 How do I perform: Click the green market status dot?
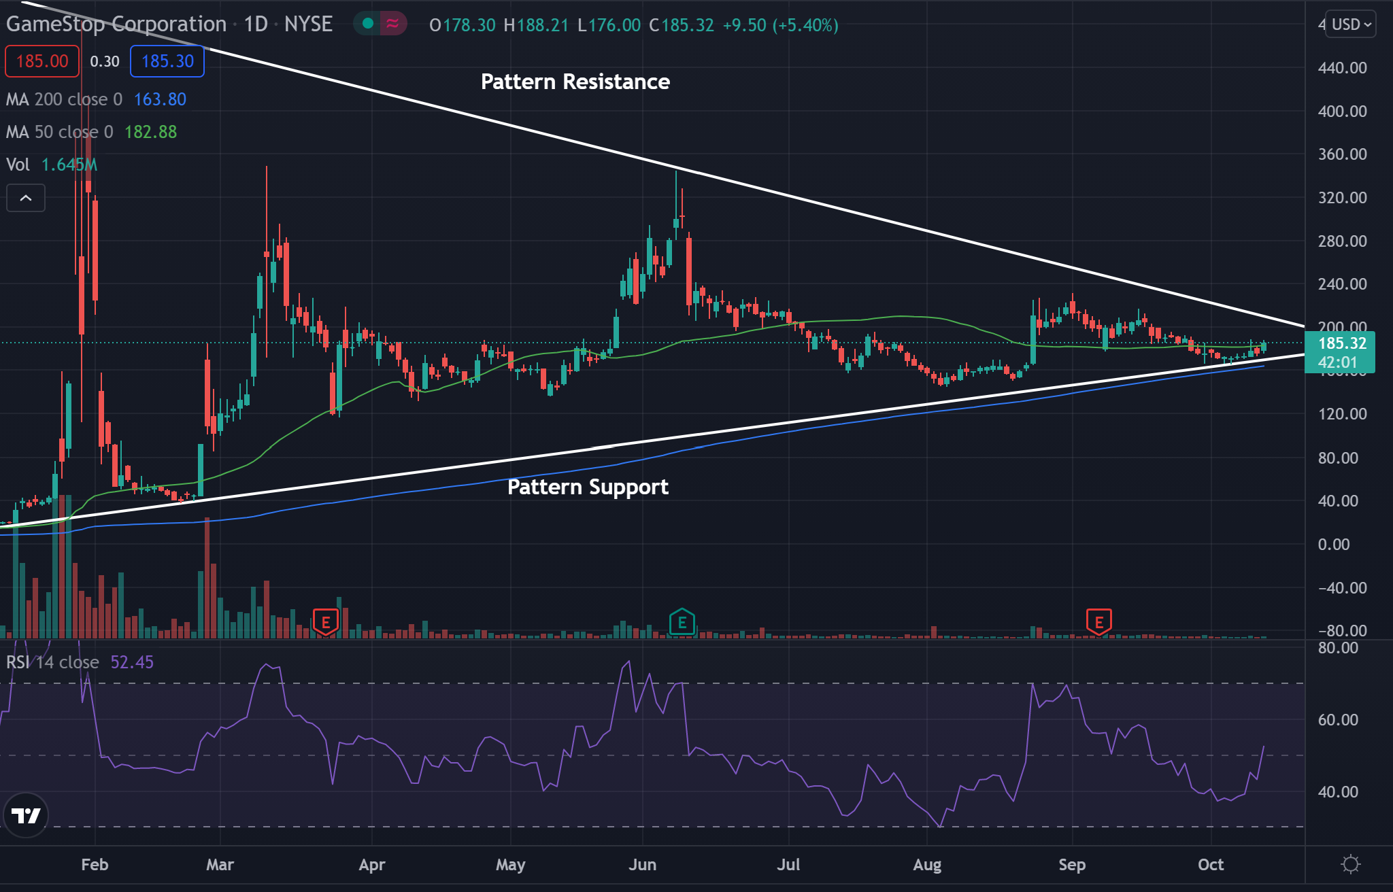(x=368, y=24)
